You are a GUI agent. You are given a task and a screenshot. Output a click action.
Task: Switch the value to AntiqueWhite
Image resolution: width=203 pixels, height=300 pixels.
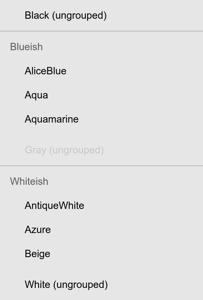click(x=101, y=206)
